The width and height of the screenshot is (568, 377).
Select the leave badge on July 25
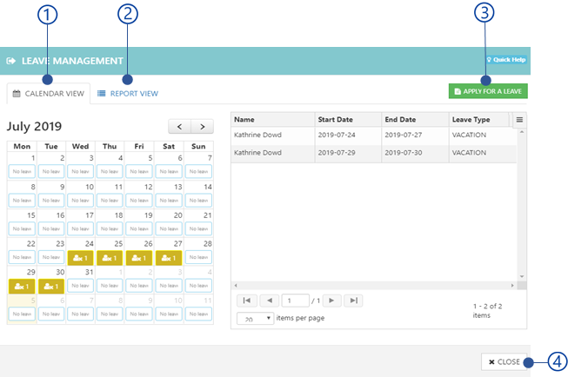click(110, 258)
